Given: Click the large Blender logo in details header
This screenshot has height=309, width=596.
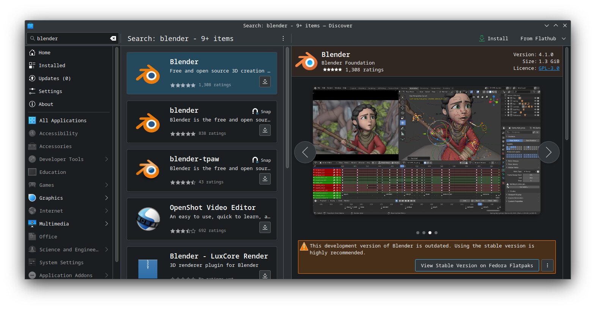Looking at the screenshot, I should pyautogui.click(x=306, y=61).
